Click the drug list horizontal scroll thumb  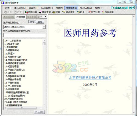click(x=22, y=108)
